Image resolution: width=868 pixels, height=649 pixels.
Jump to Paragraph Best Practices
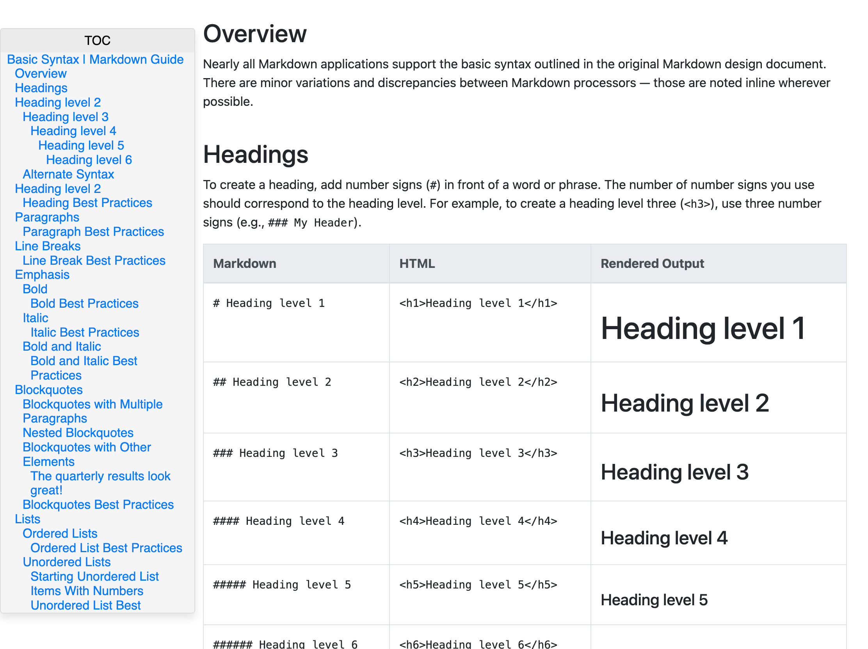click(x=93, y=232)
